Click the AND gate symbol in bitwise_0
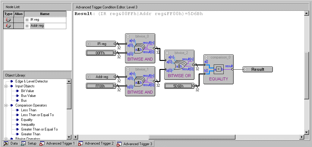 click(x=139, y=49)
